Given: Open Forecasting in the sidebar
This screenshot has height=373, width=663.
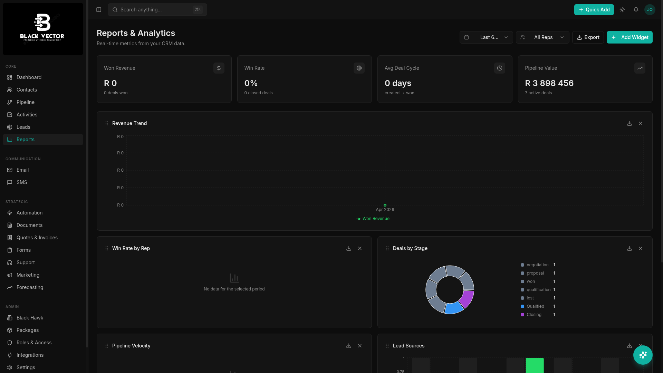Looking at the screenshot, I should click(43, 287).
